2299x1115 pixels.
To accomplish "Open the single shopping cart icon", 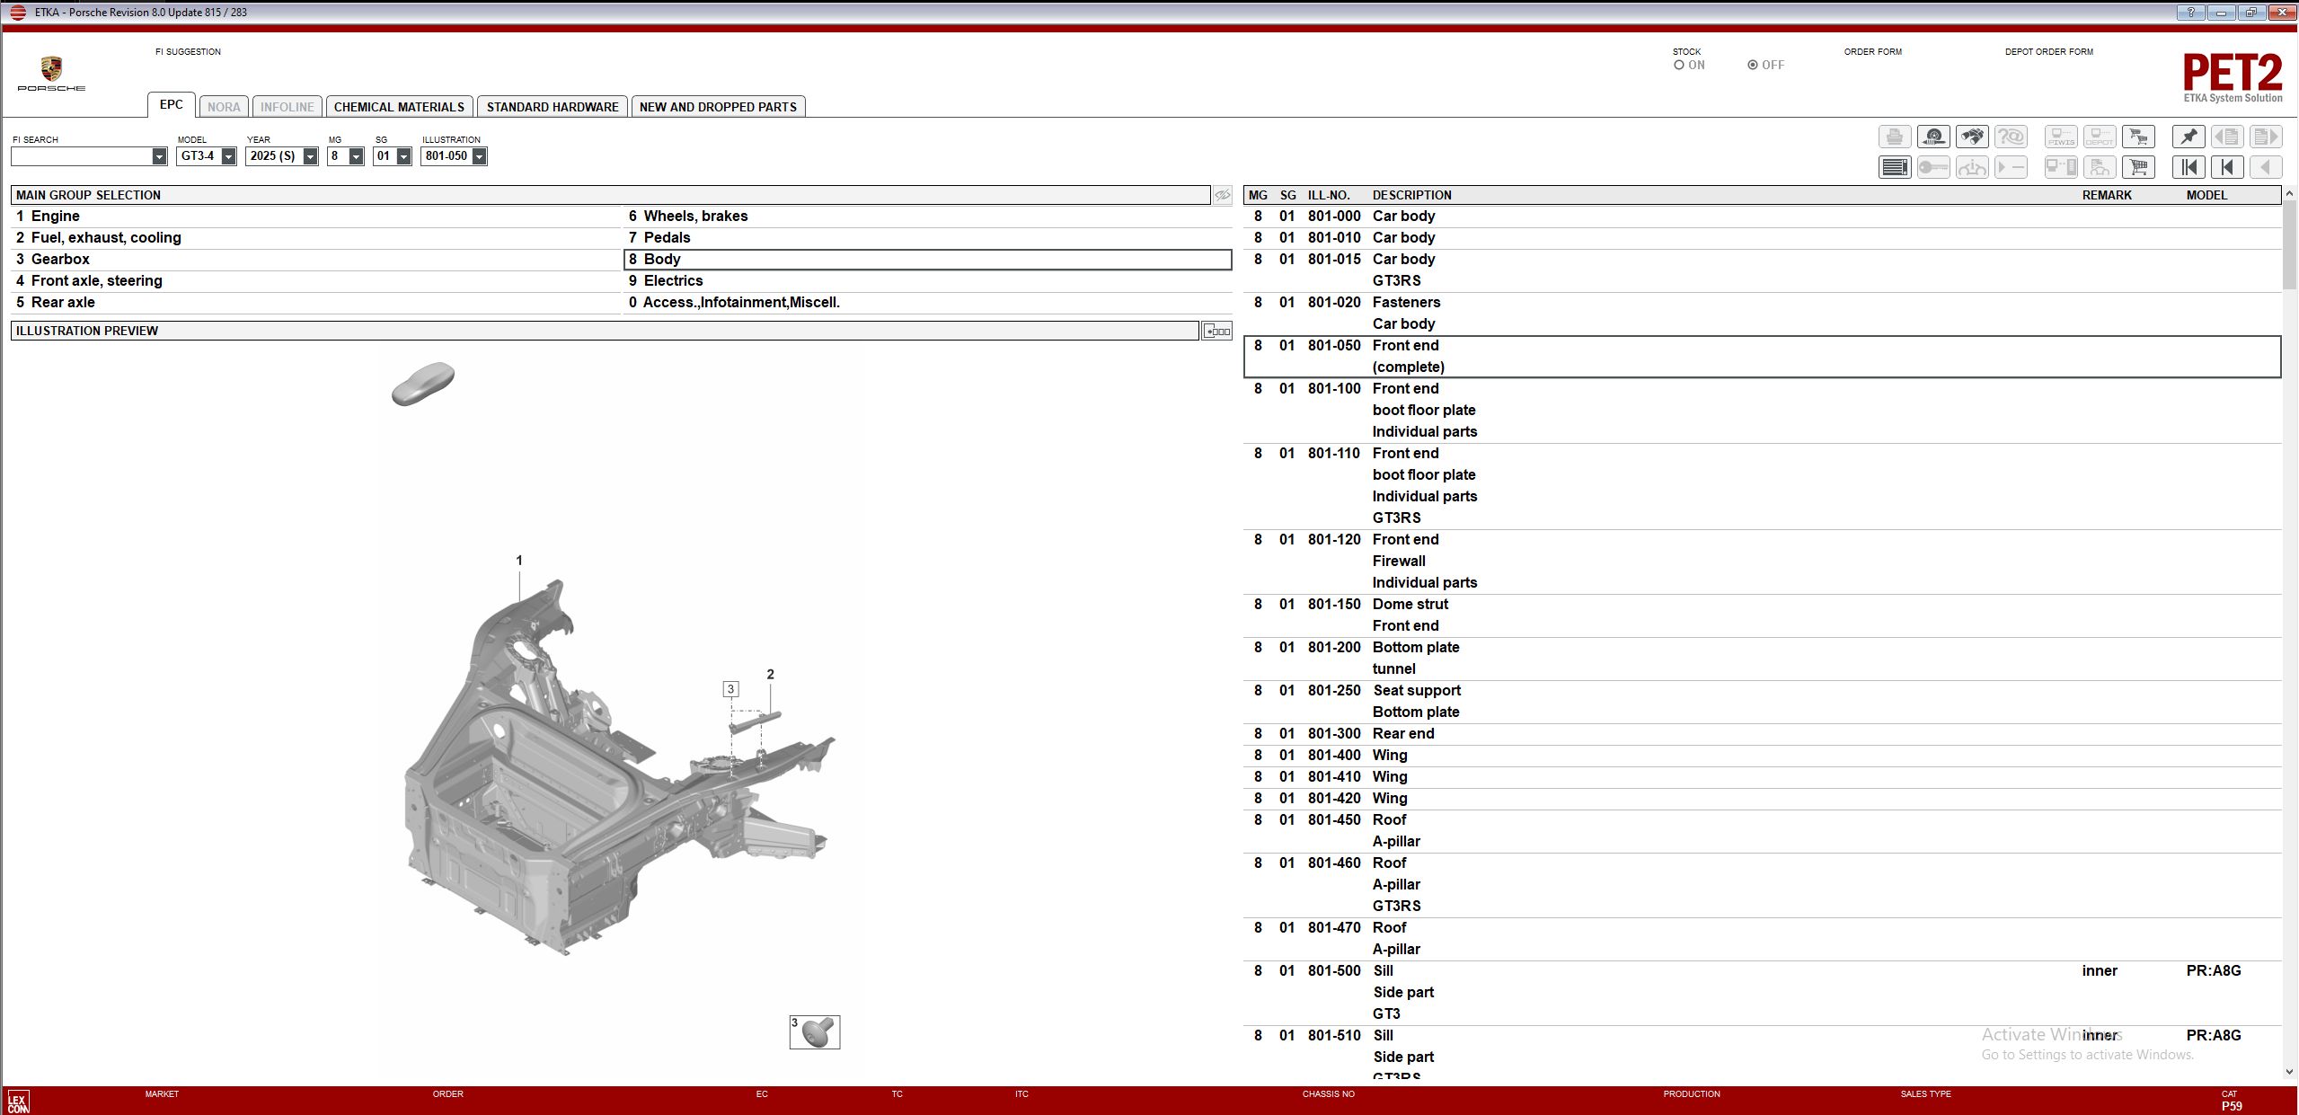I will (2138, 167).
